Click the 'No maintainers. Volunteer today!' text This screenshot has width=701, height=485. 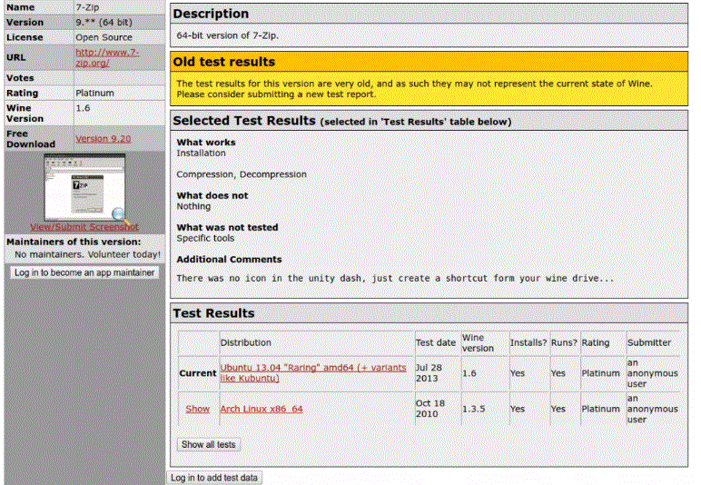(x=87, y=254)
